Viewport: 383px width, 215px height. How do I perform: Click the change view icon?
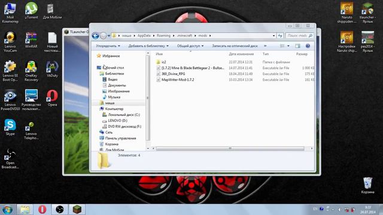pos(282,46)
